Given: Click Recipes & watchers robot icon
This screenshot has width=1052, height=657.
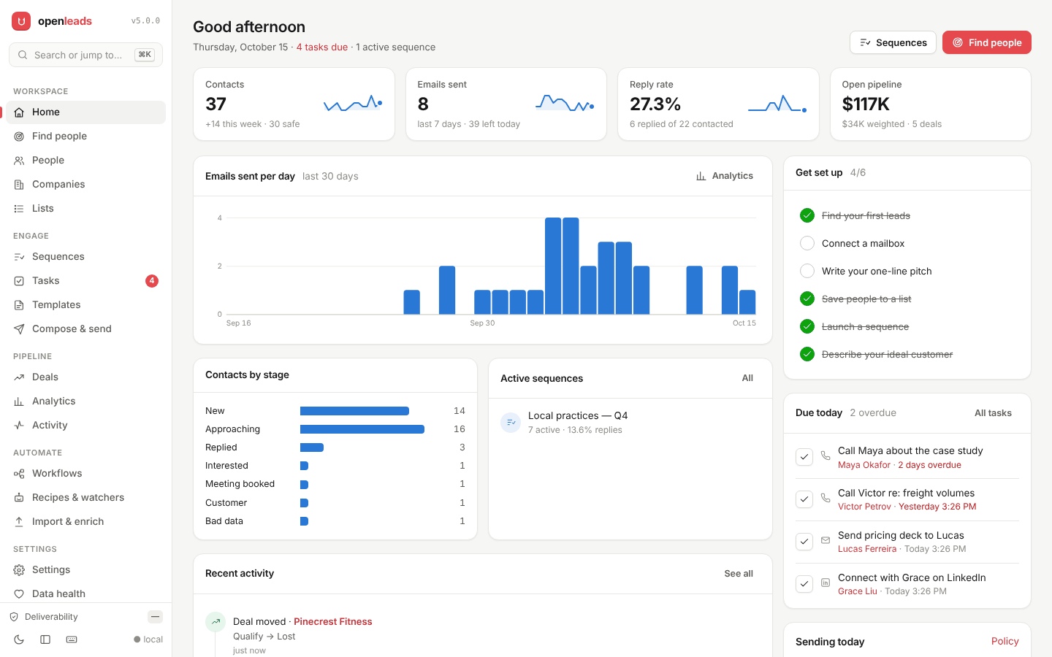Looking at the screenshot, I should [x=19, y=498].
